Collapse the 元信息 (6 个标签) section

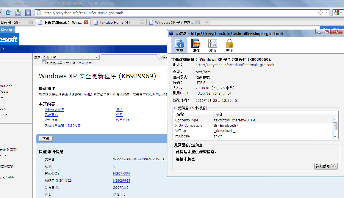[176, 108]
